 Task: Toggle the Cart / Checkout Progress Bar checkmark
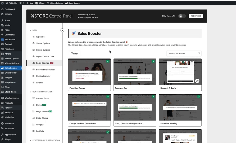click(153, 97)
